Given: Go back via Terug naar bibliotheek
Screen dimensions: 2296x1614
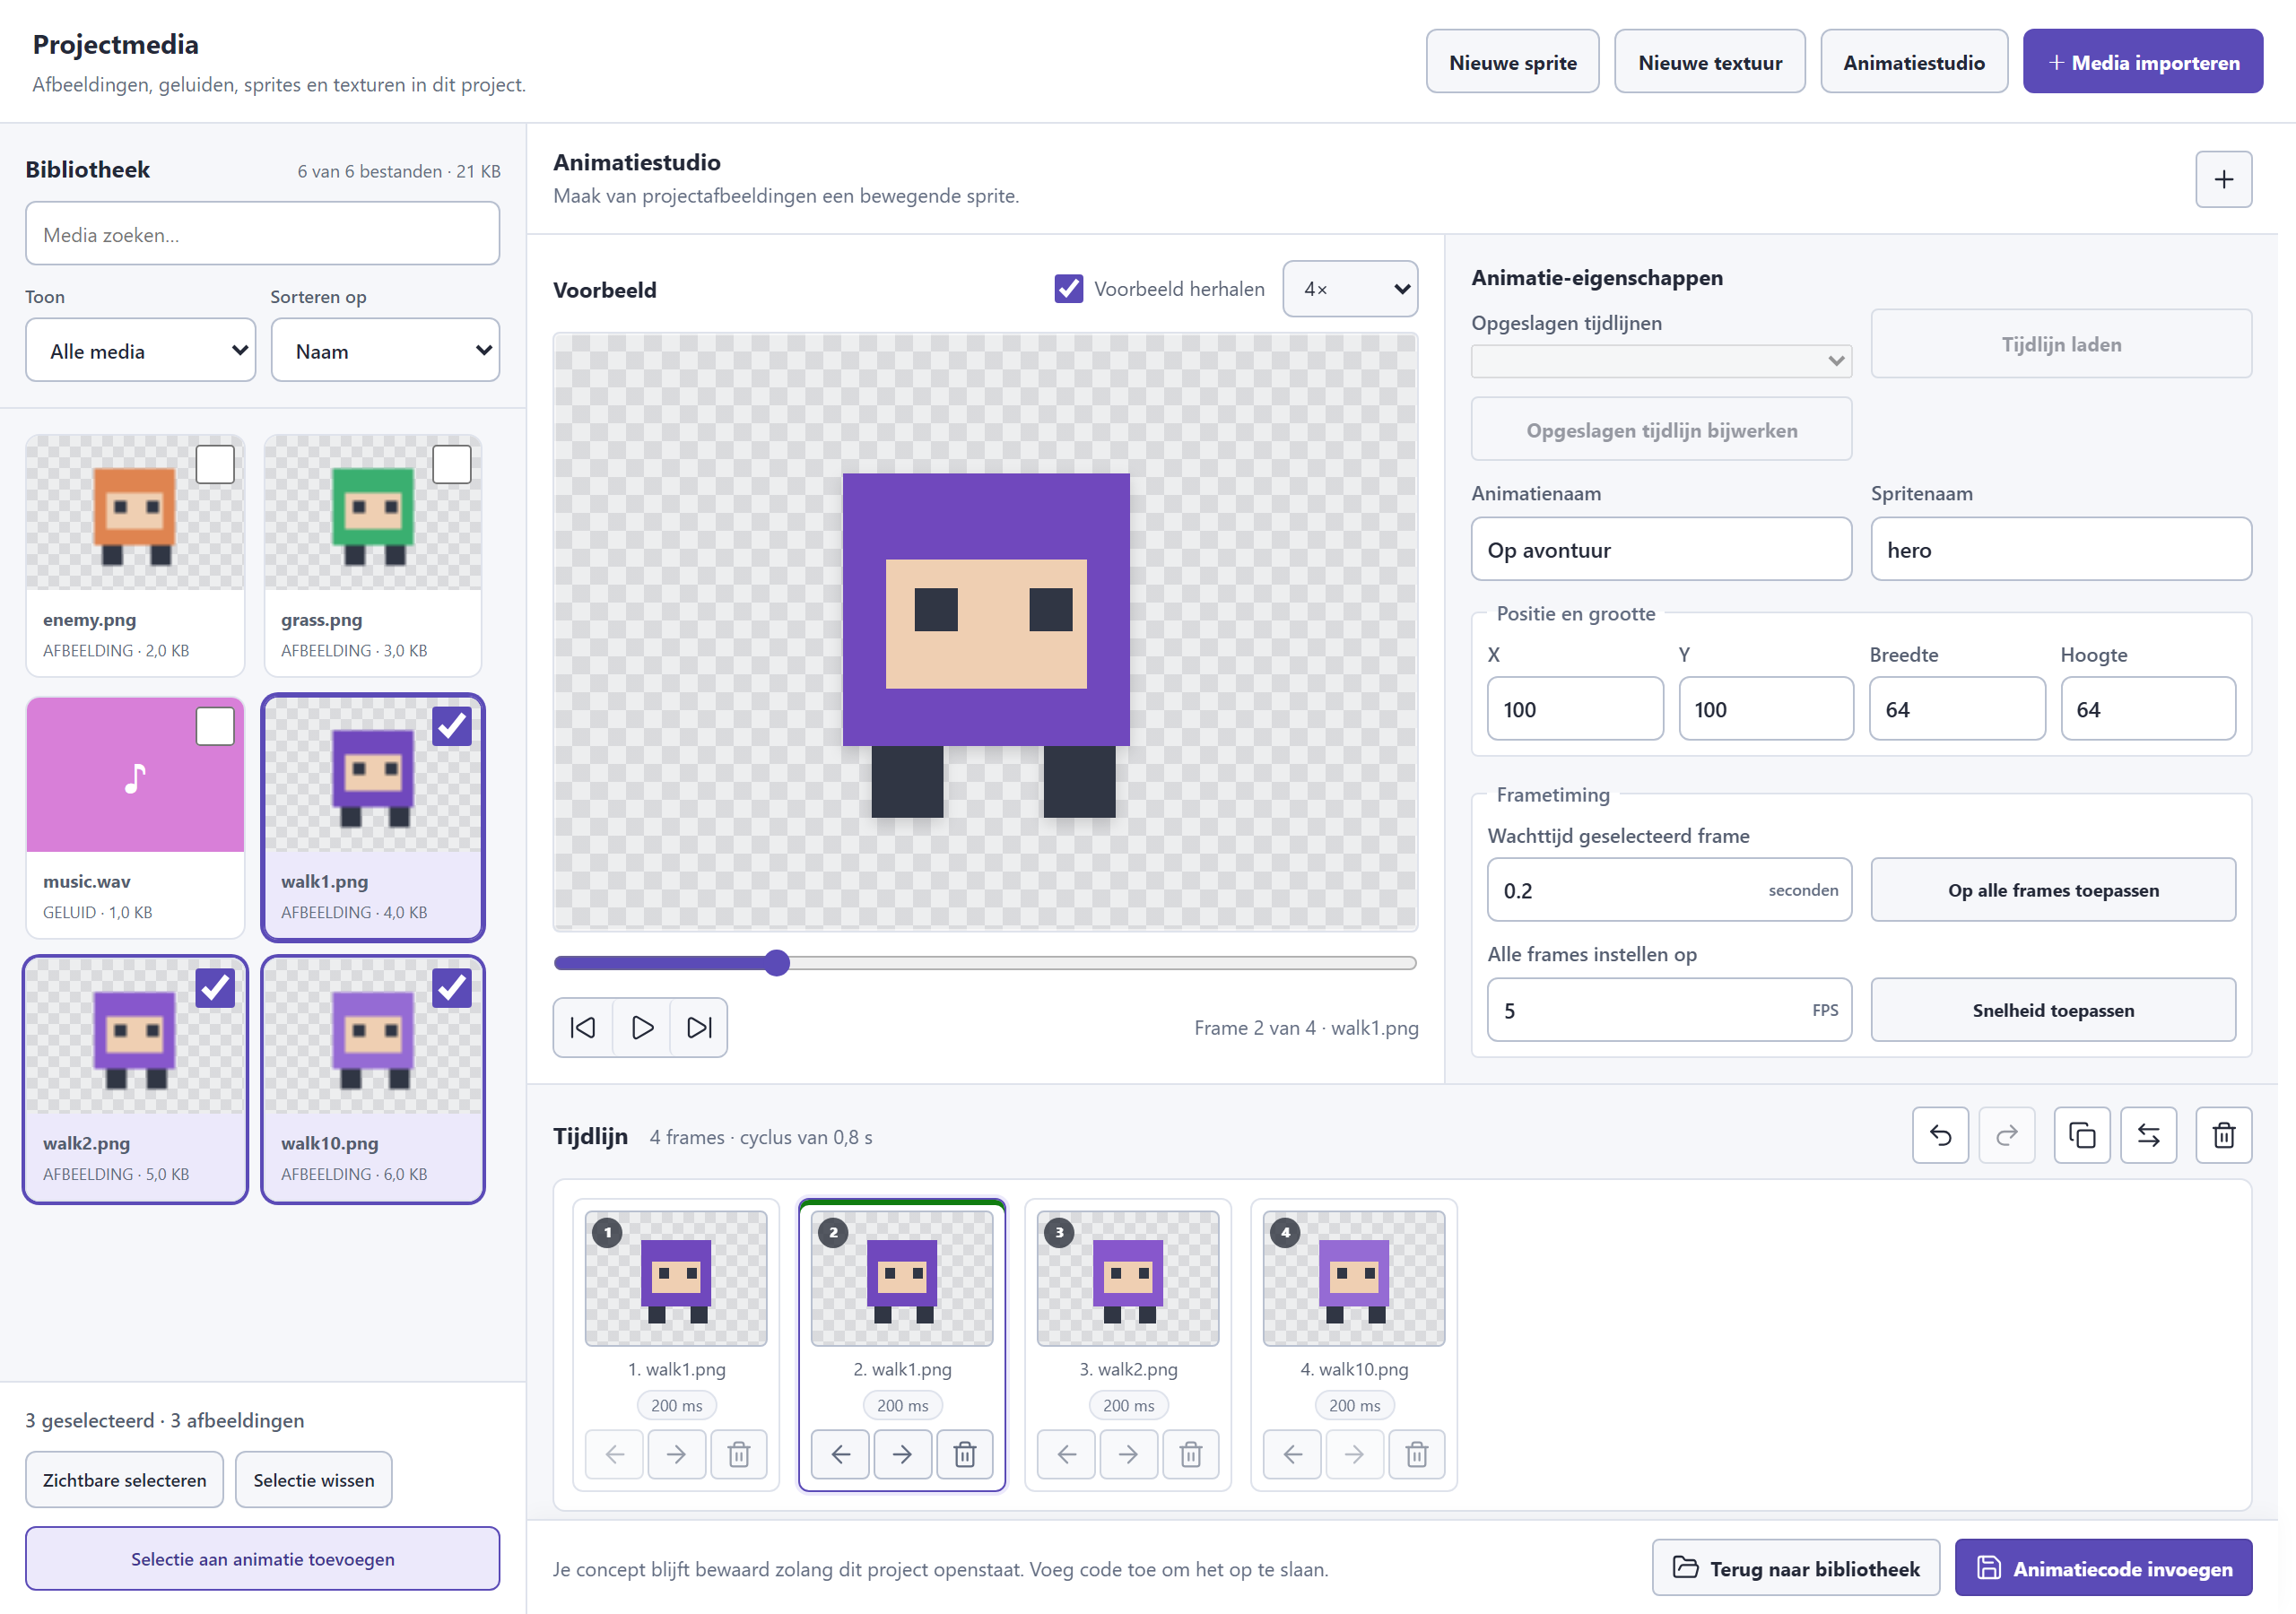Looking at the screenshot, I should (x=1795, y=1567).
